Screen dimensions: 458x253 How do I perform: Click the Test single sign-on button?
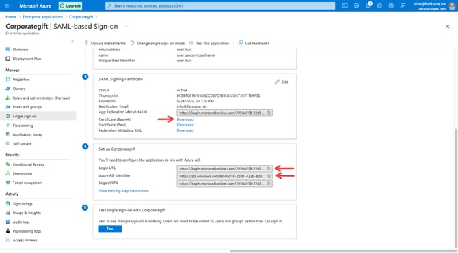pyautogui.click(x=110, y=228)
